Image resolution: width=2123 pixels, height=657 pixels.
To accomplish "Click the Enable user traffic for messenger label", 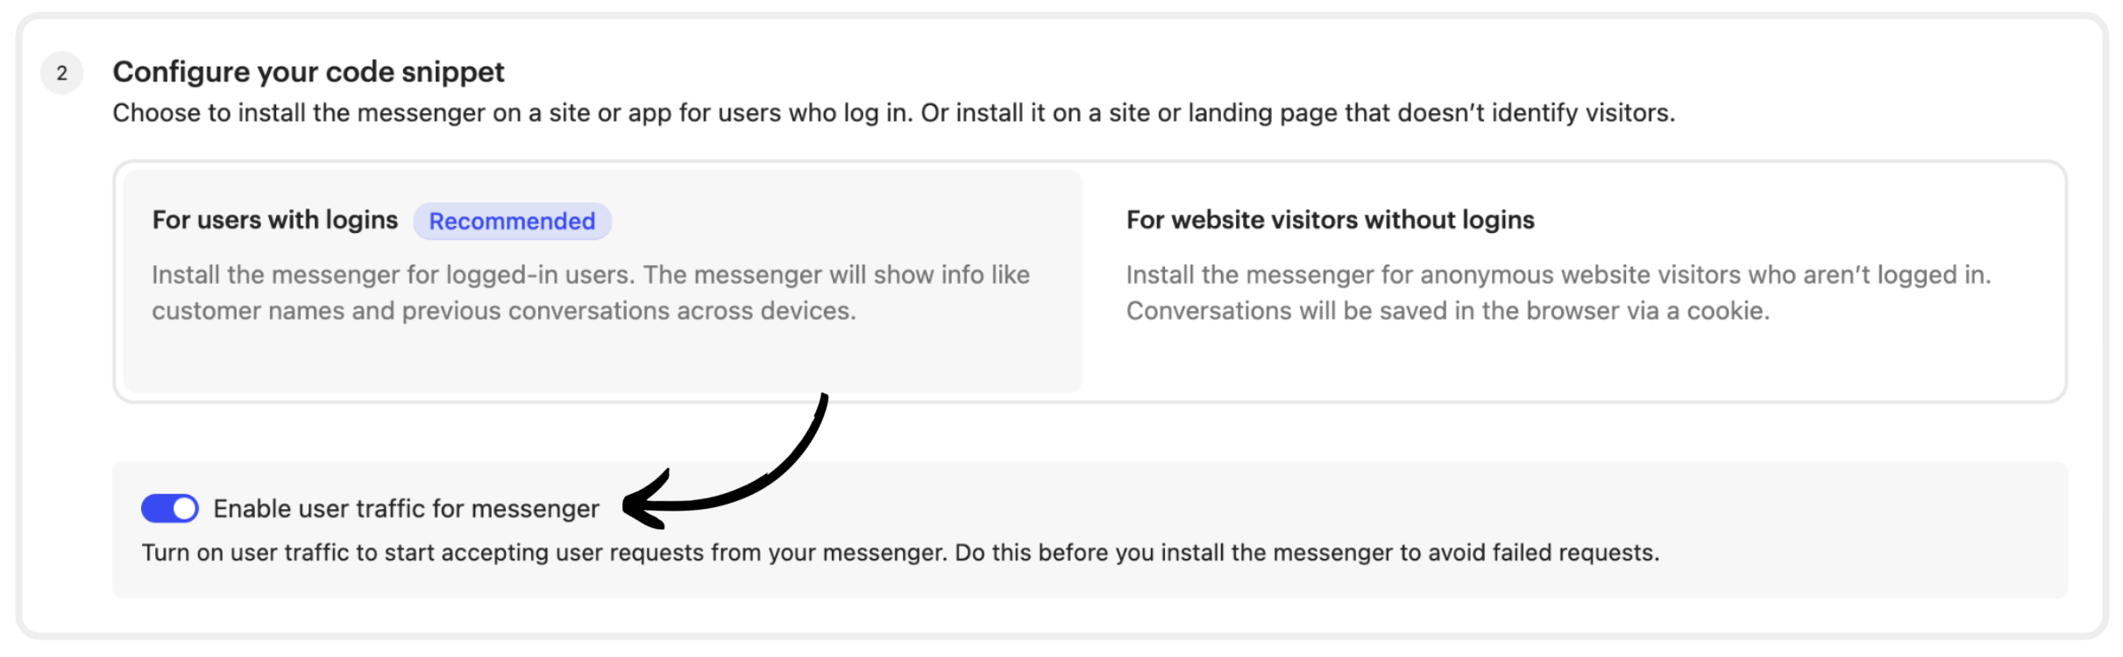I will point(406,509).
